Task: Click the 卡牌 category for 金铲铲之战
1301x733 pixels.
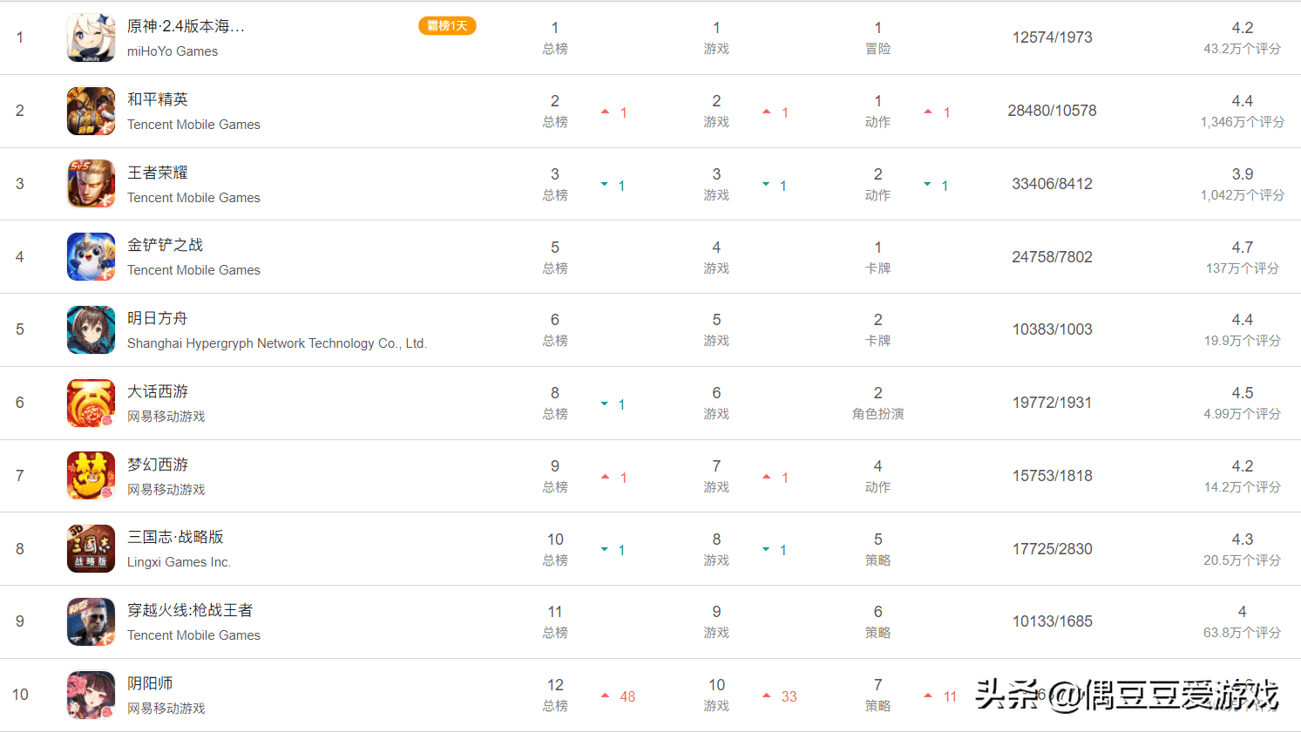Action: tap(877, 268)
